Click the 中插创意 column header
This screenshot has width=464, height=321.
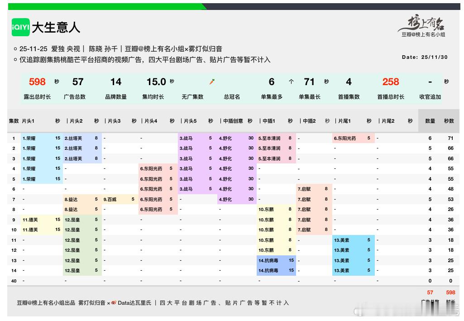point(233,121)
